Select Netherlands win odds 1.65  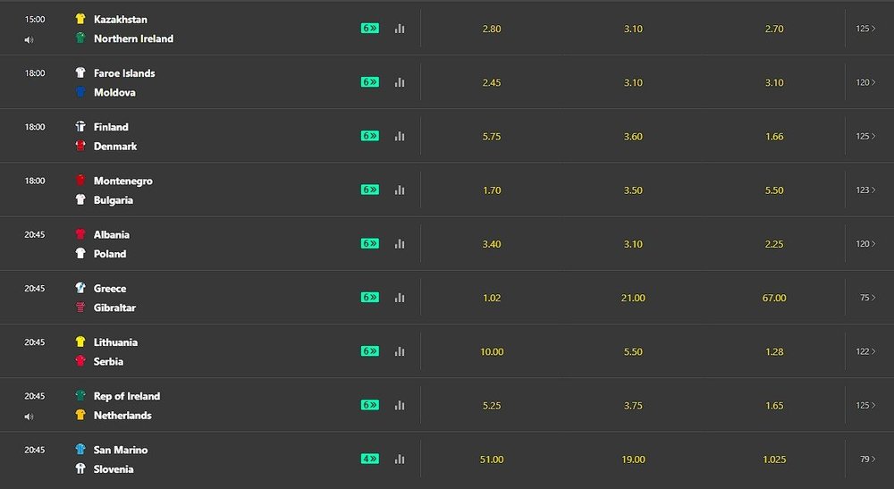pyautogui.click(x=774, y=405)
